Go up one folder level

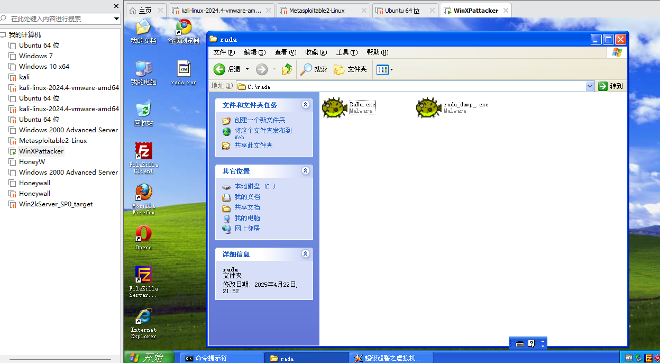287,69
